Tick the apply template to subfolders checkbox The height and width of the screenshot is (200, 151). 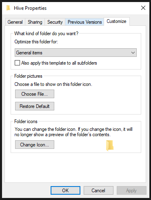click(17, 63)
